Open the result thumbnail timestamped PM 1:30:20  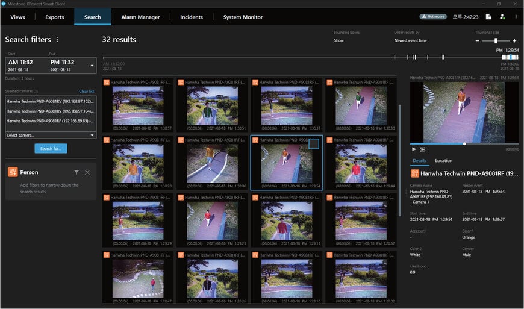tap(138, 163)
